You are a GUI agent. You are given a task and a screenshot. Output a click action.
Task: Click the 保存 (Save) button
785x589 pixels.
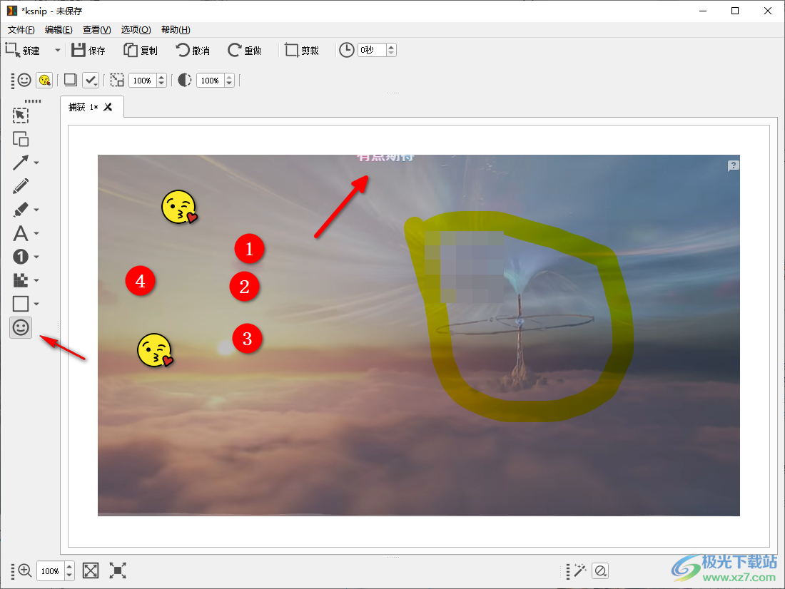pos(88,51)
